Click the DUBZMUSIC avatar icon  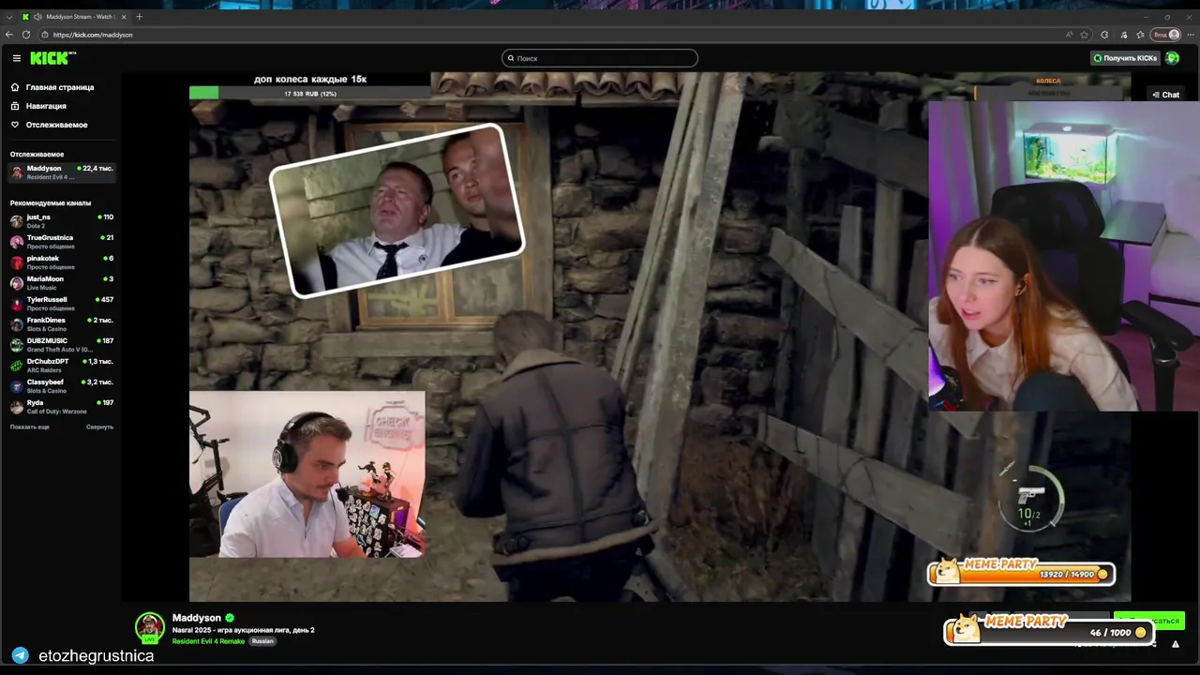click(17, 345)
